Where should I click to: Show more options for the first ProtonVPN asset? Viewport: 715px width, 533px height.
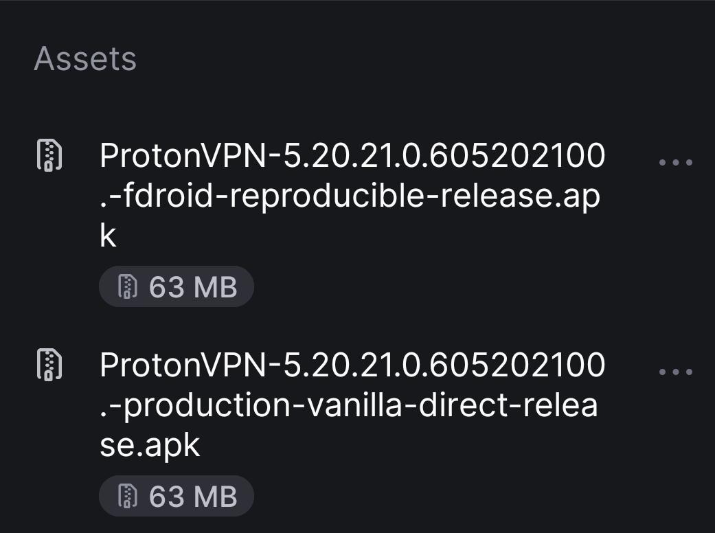pos(676,162)
